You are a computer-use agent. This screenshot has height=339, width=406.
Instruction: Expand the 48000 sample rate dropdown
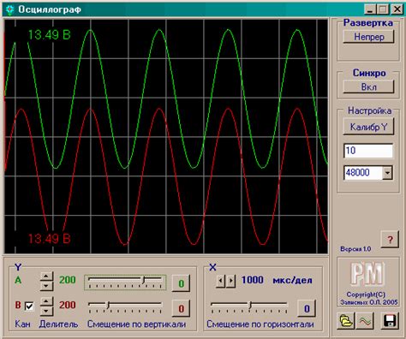point(387,173)
